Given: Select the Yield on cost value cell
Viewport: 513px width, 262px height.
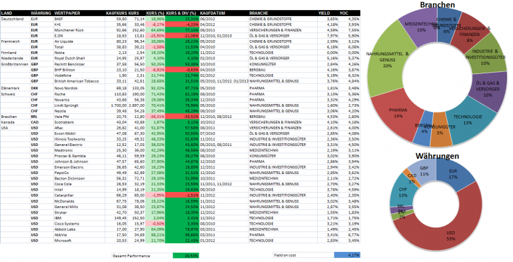Looking at the screenshot, I should [347, 255].
